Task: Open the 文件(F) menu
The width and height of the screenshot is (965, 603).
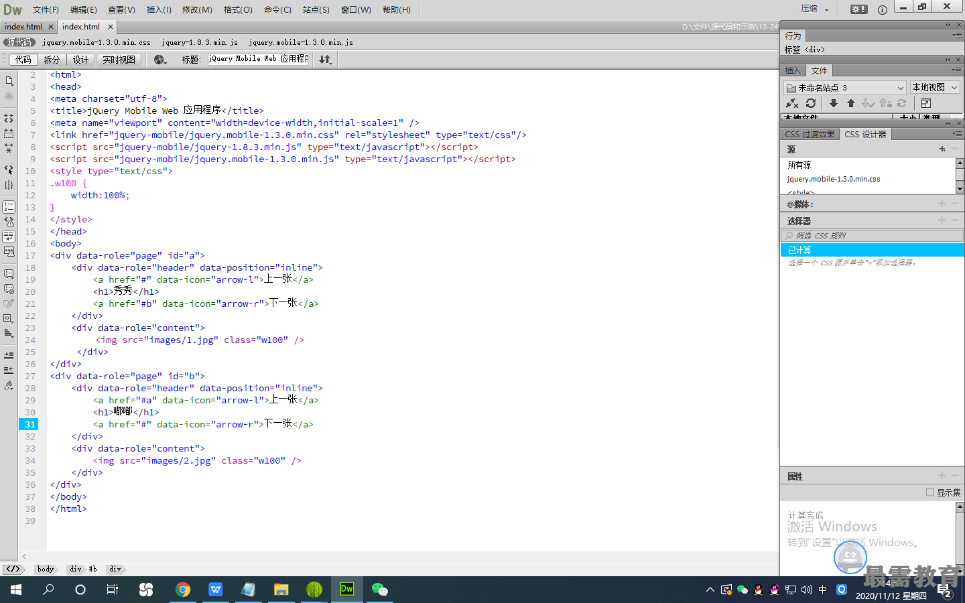Action: [46, 9]
